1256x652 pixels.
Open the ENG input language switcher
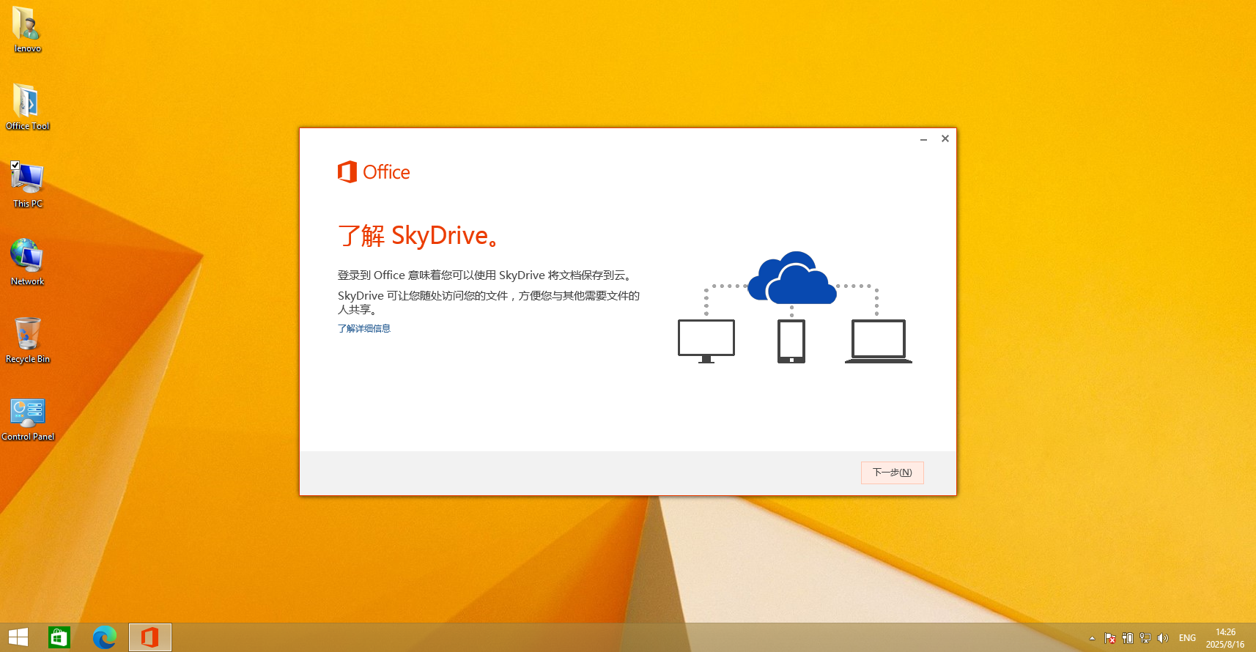[1187, 638]
